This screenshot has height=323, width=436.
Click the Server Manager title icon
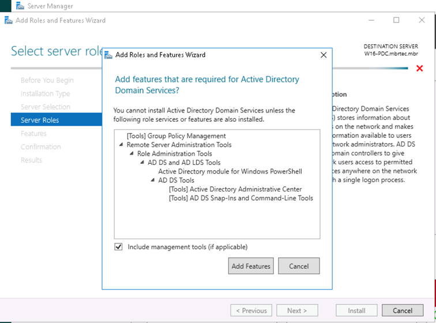pyautogui.click(x=20, y=6)
